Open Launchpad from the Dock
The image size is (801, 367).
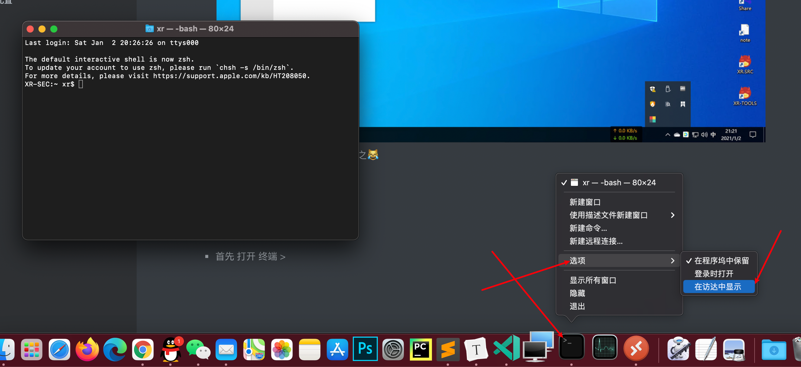(31, 350)
